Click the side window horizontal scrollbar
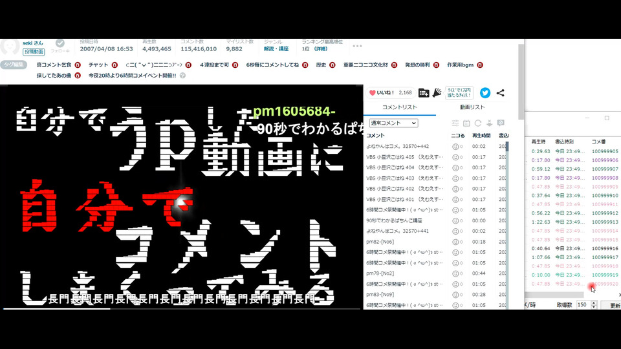The width and height of the screenshot is (621, 349). point(554,295)
